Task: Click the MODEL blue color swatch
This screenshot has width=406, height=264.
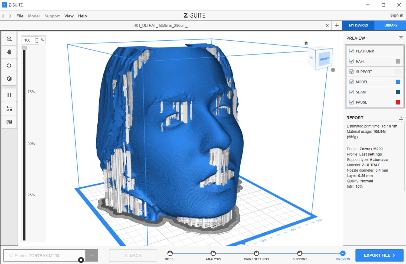Action: 398,82
